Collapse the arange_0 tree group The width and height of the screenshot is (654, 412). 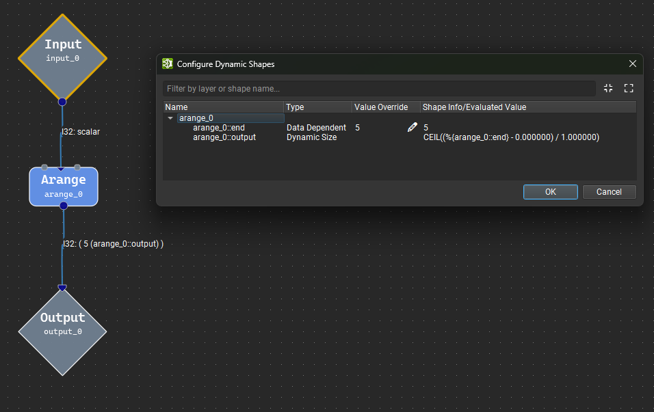[x=170, y=118]
